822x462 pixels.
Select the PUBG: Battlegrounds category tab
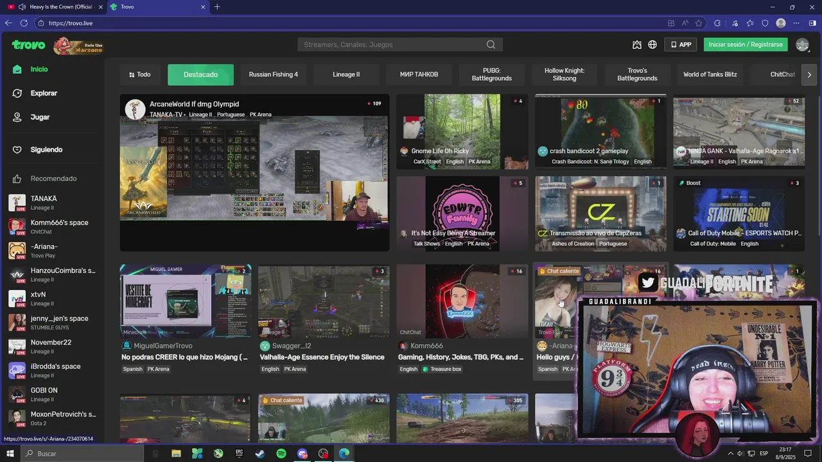pos(492,74)
